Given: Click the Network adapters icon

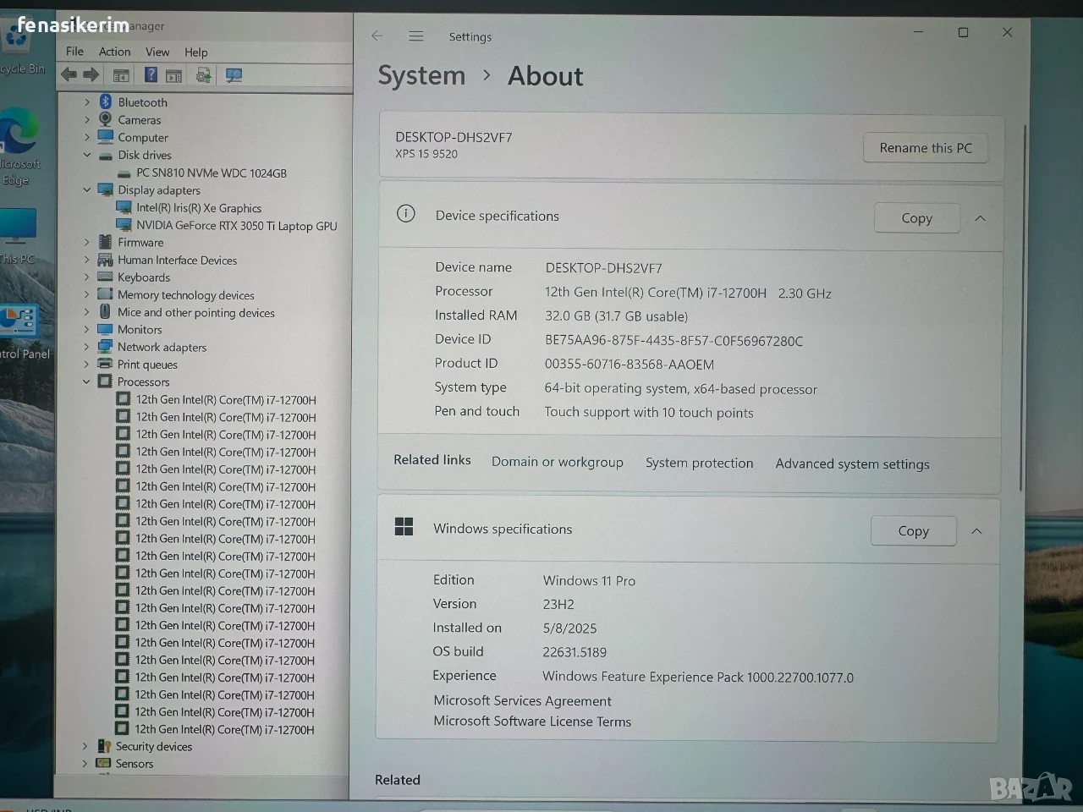Looking at the screenshot, I should (x=106, y=347).
